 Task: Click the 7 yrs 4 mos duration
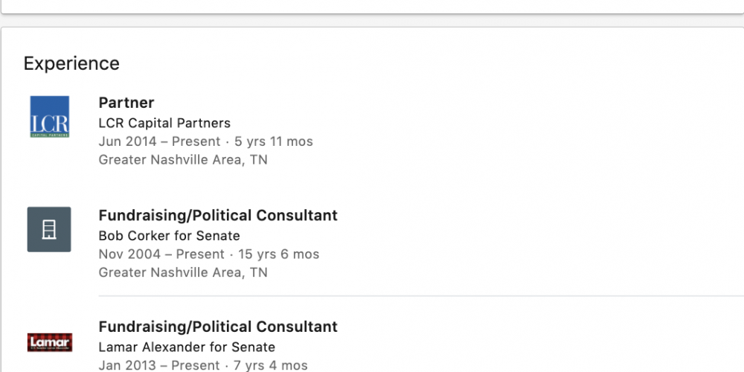pyautogui.click(x=271, y=365)
